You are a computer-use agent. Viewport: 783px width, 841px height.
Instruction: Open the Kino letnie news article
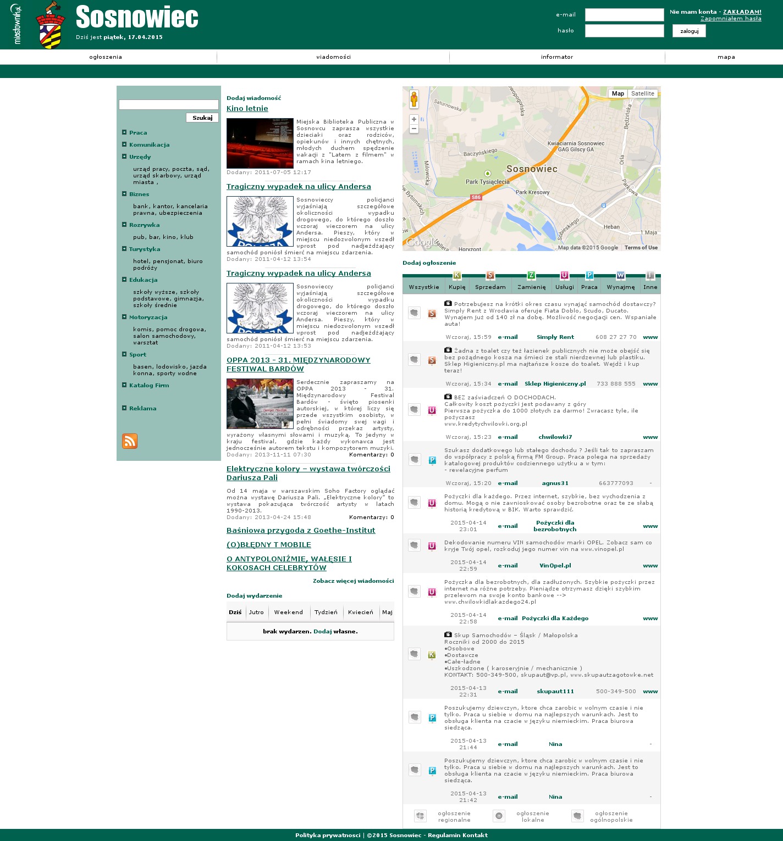[x=247, y=109]
